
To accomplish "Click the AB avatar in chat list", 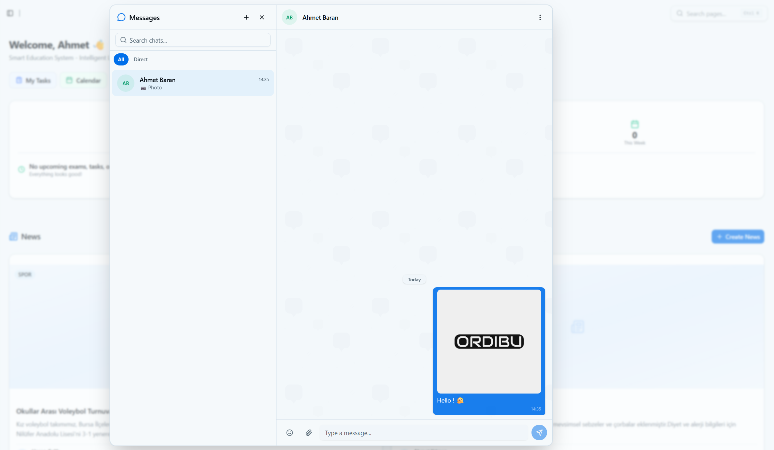I will [x=126, y=83].
